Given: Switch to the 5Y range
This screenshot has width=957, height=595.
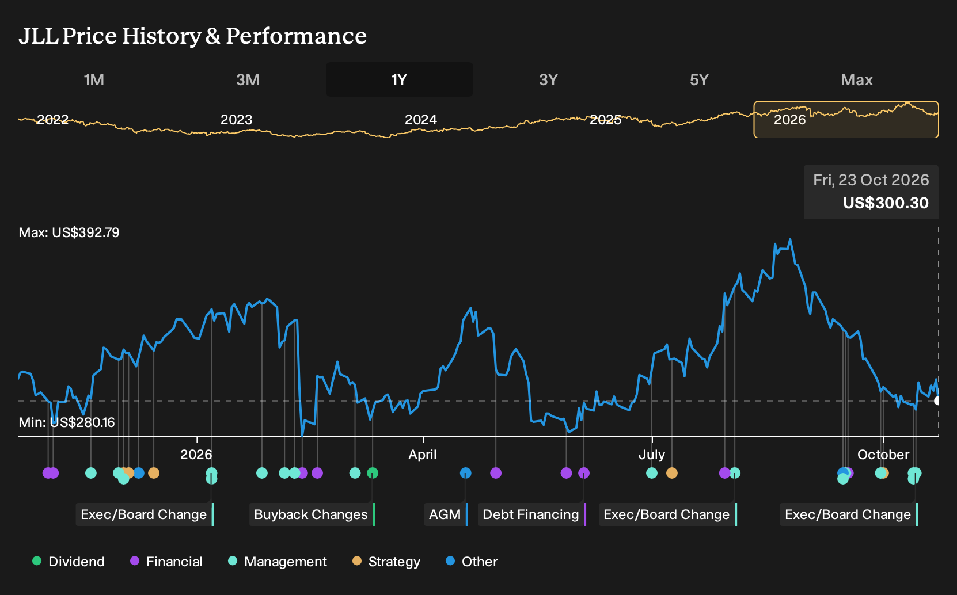Looking at the screenshot, I should tap(699, 79).
